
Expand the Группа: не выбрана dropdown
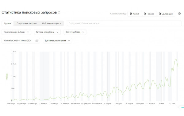(47, 32)
